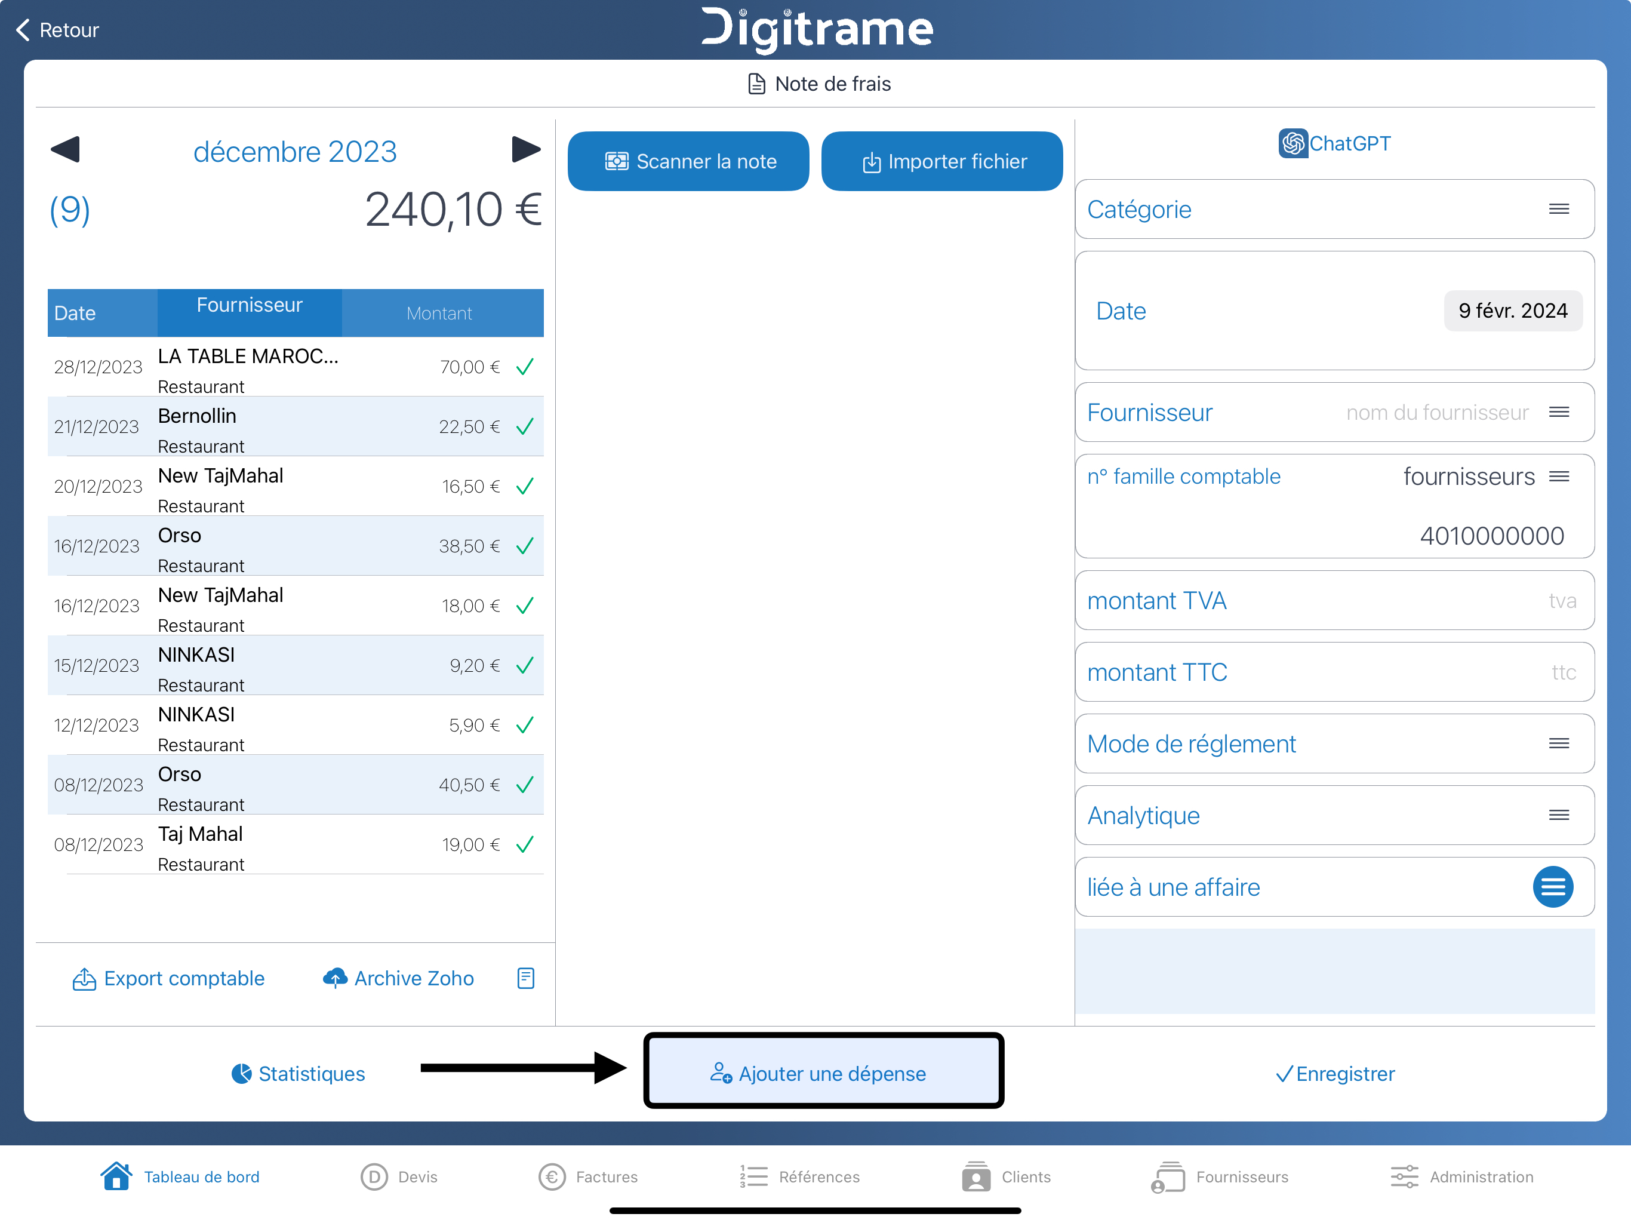Click green checkmark on Taj Mahal 19,00 € row

coord(525,844)
